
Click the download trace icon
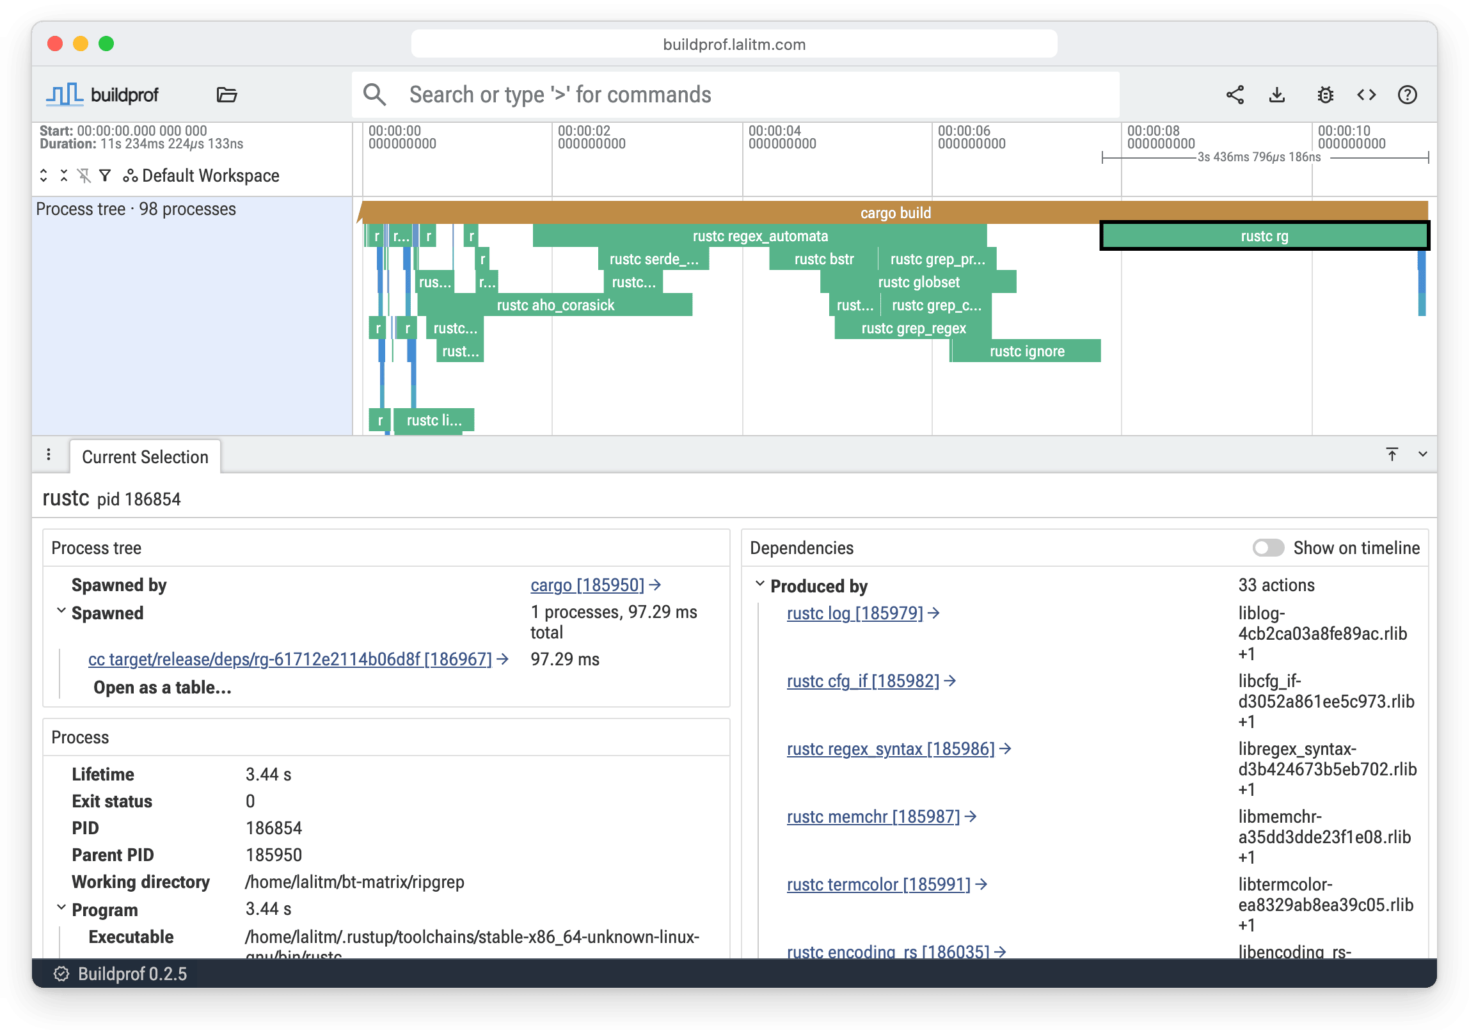1277,95
